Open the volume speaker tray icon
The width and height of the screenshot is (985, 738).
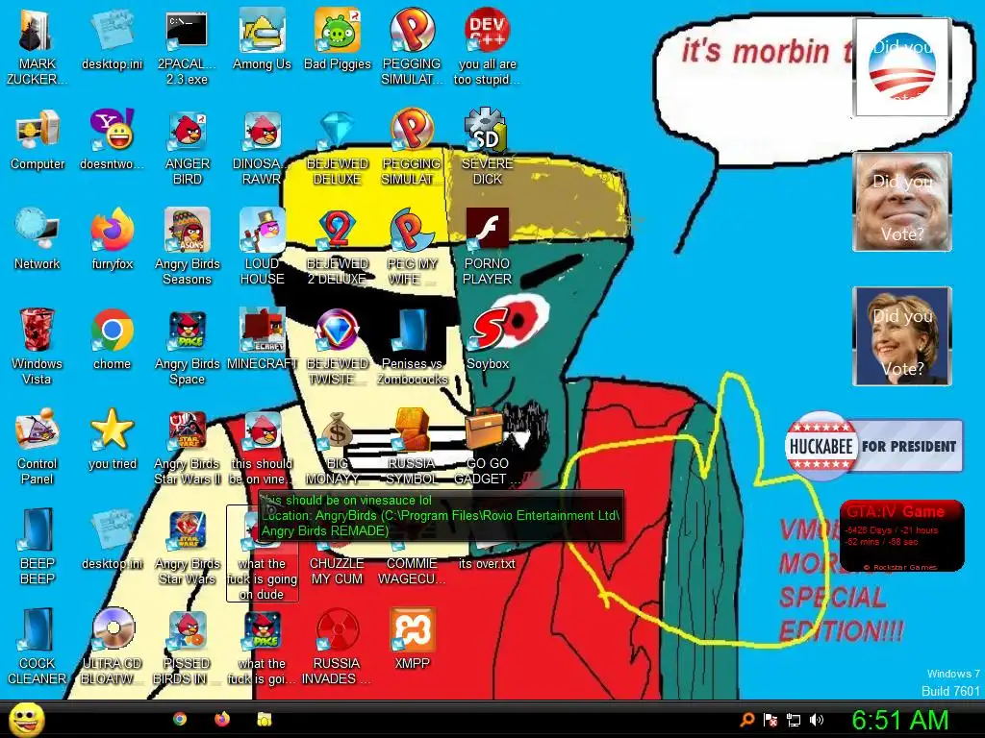click(x=817, y=720)
